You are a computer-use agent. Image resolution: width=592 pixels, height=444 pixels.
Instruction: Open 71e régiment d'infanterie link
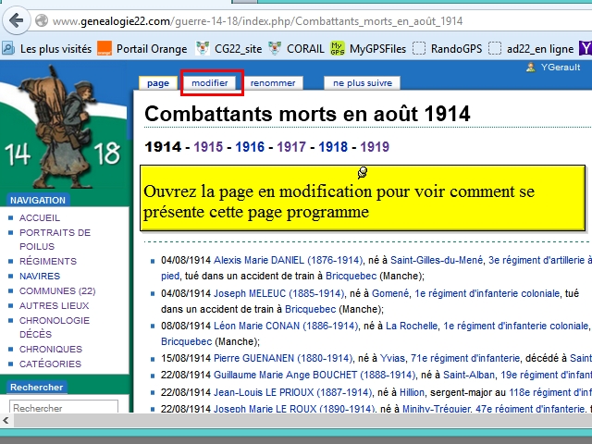pos(465,358)
